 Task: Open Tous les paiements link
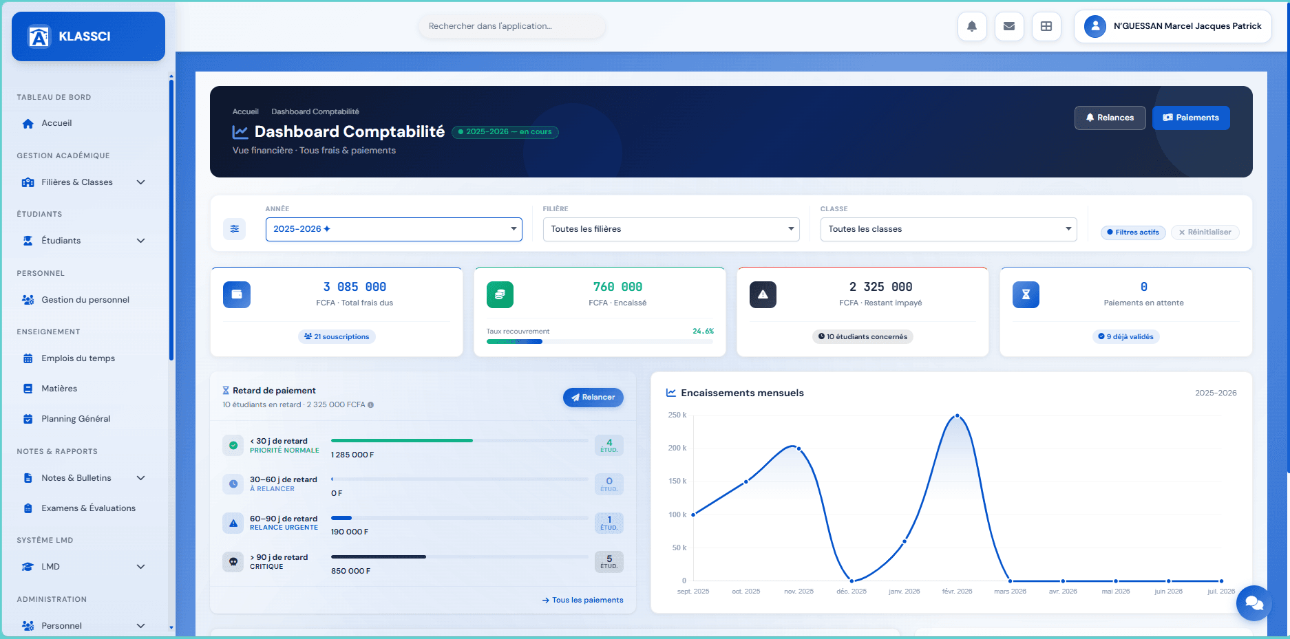pos(582,600)
